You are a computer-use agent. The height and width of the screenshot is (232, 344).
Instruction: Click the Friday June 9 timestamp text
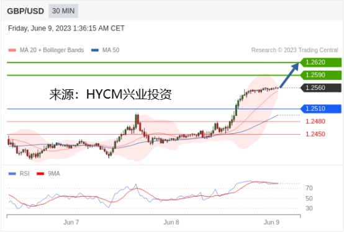point(66,29)
